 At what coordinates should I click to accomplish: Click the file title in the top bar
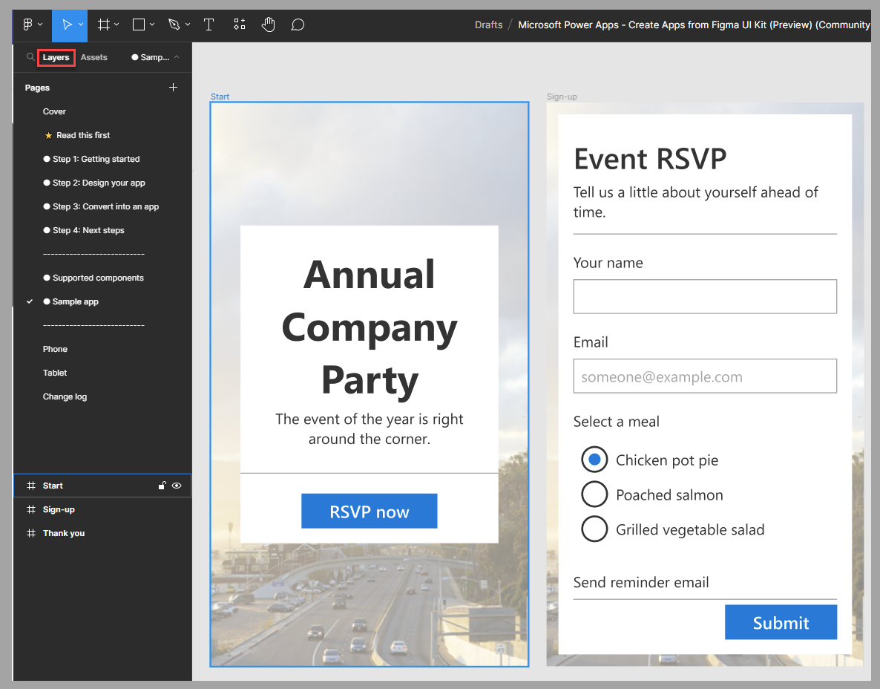coord(694,25)
